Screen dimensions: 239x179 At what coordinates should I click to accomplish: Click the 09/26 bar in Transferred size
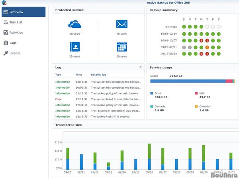coord(149,157)
